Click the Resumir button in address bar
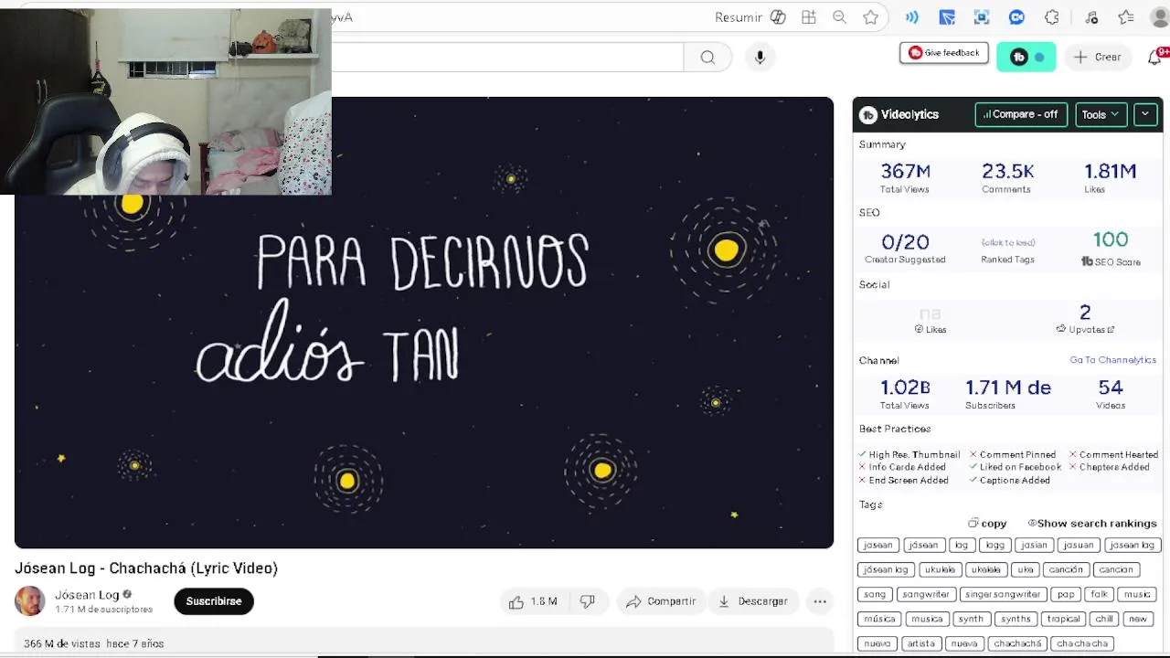This screenshot has width=1170, height=658. 739,17
